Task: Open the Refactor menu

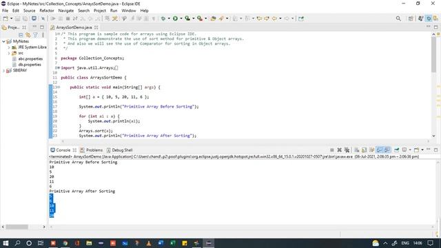Action: (x=47, y=11)
